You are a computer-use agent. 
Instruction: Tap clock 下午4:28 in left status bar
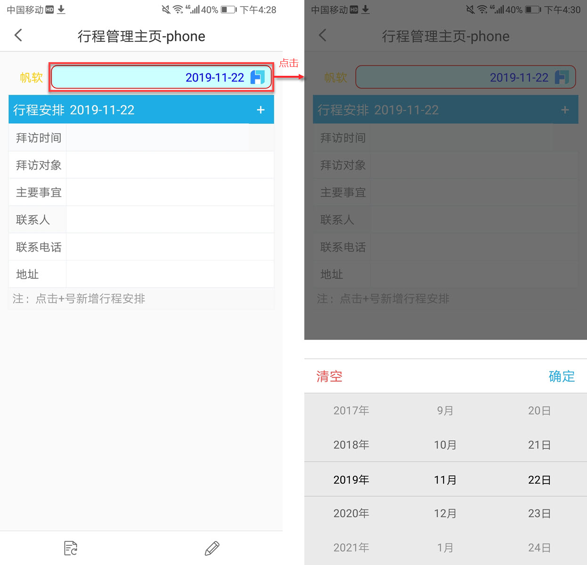(258, 9)
